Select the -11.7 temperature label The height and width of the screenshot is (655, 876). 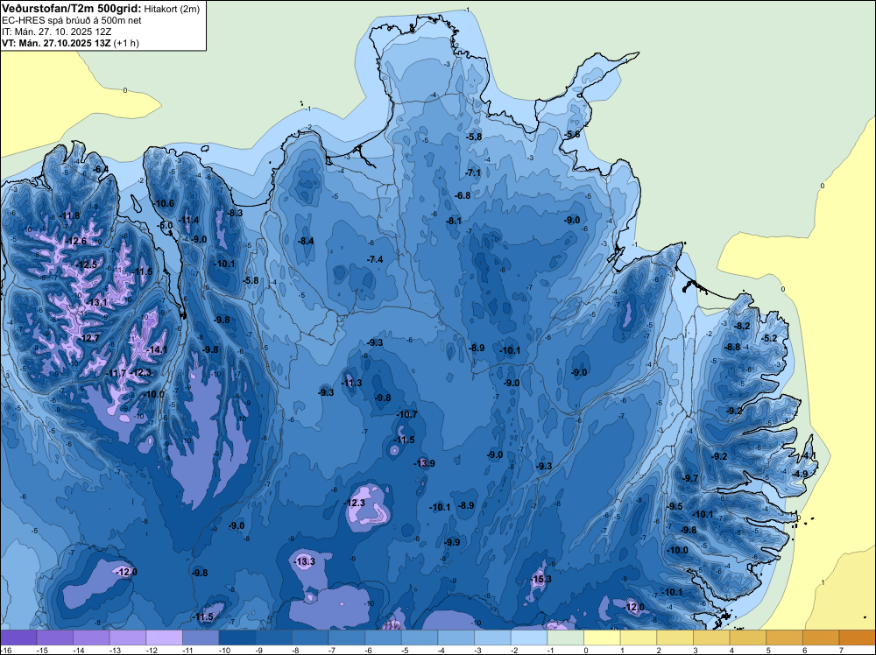pyautogui.click(x=117, y=373)
